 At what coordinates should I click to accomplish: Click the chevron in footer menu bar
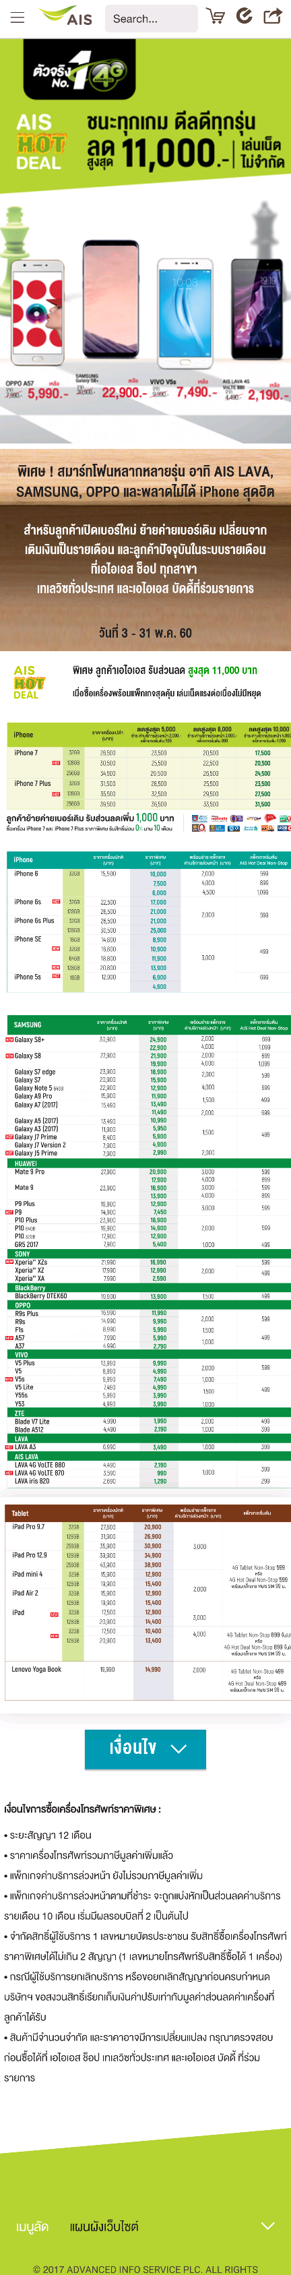pos(268,2226)
